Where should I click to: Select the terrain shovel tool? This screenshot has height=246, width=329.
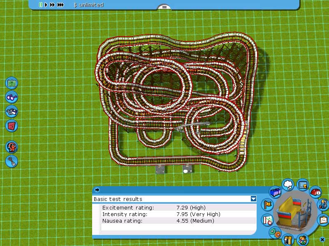pyautogui.click(x=12, y=161)
